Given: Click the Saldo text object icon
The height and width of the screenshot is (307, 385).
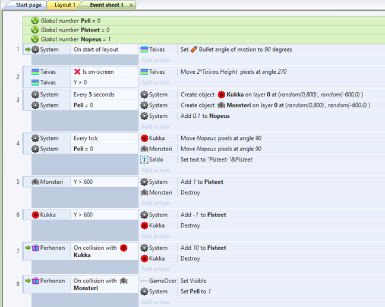Looking at the screenshot, I should pos(144,159).
